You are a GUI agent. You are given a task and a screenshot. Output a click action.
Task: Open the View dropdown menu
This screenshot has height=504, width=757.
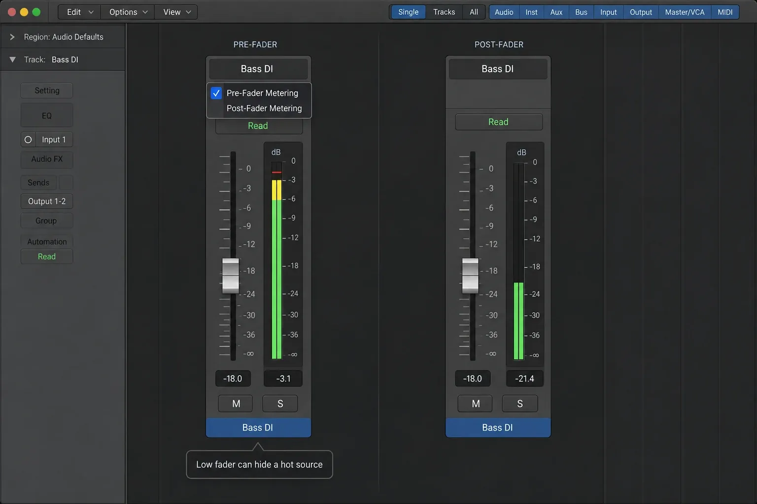pyautogui.click(x=176, y=12)
